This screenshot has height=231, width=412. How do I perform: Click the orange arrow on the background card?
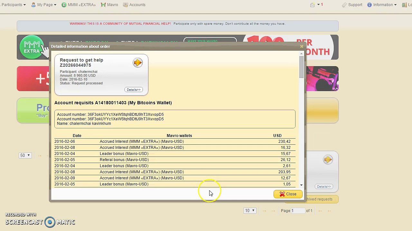pyautogui.click(x=328, y=159)
